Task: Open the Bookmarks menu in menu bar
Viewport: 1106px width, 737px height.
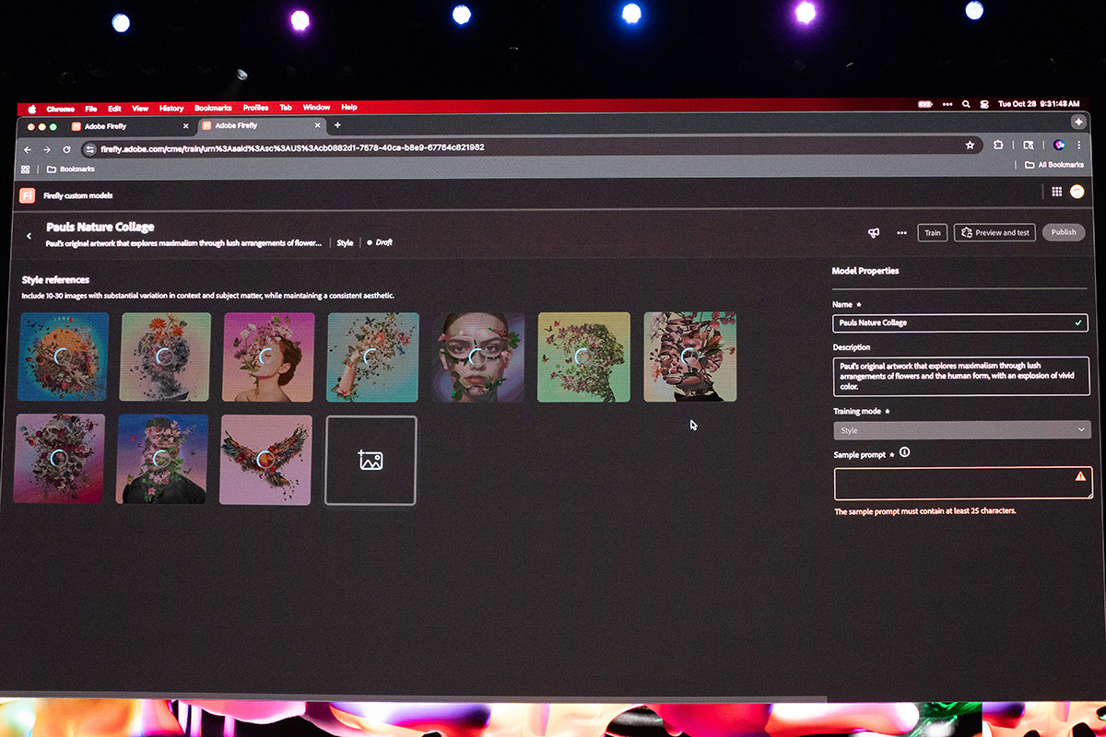Action: click(213, 108)
